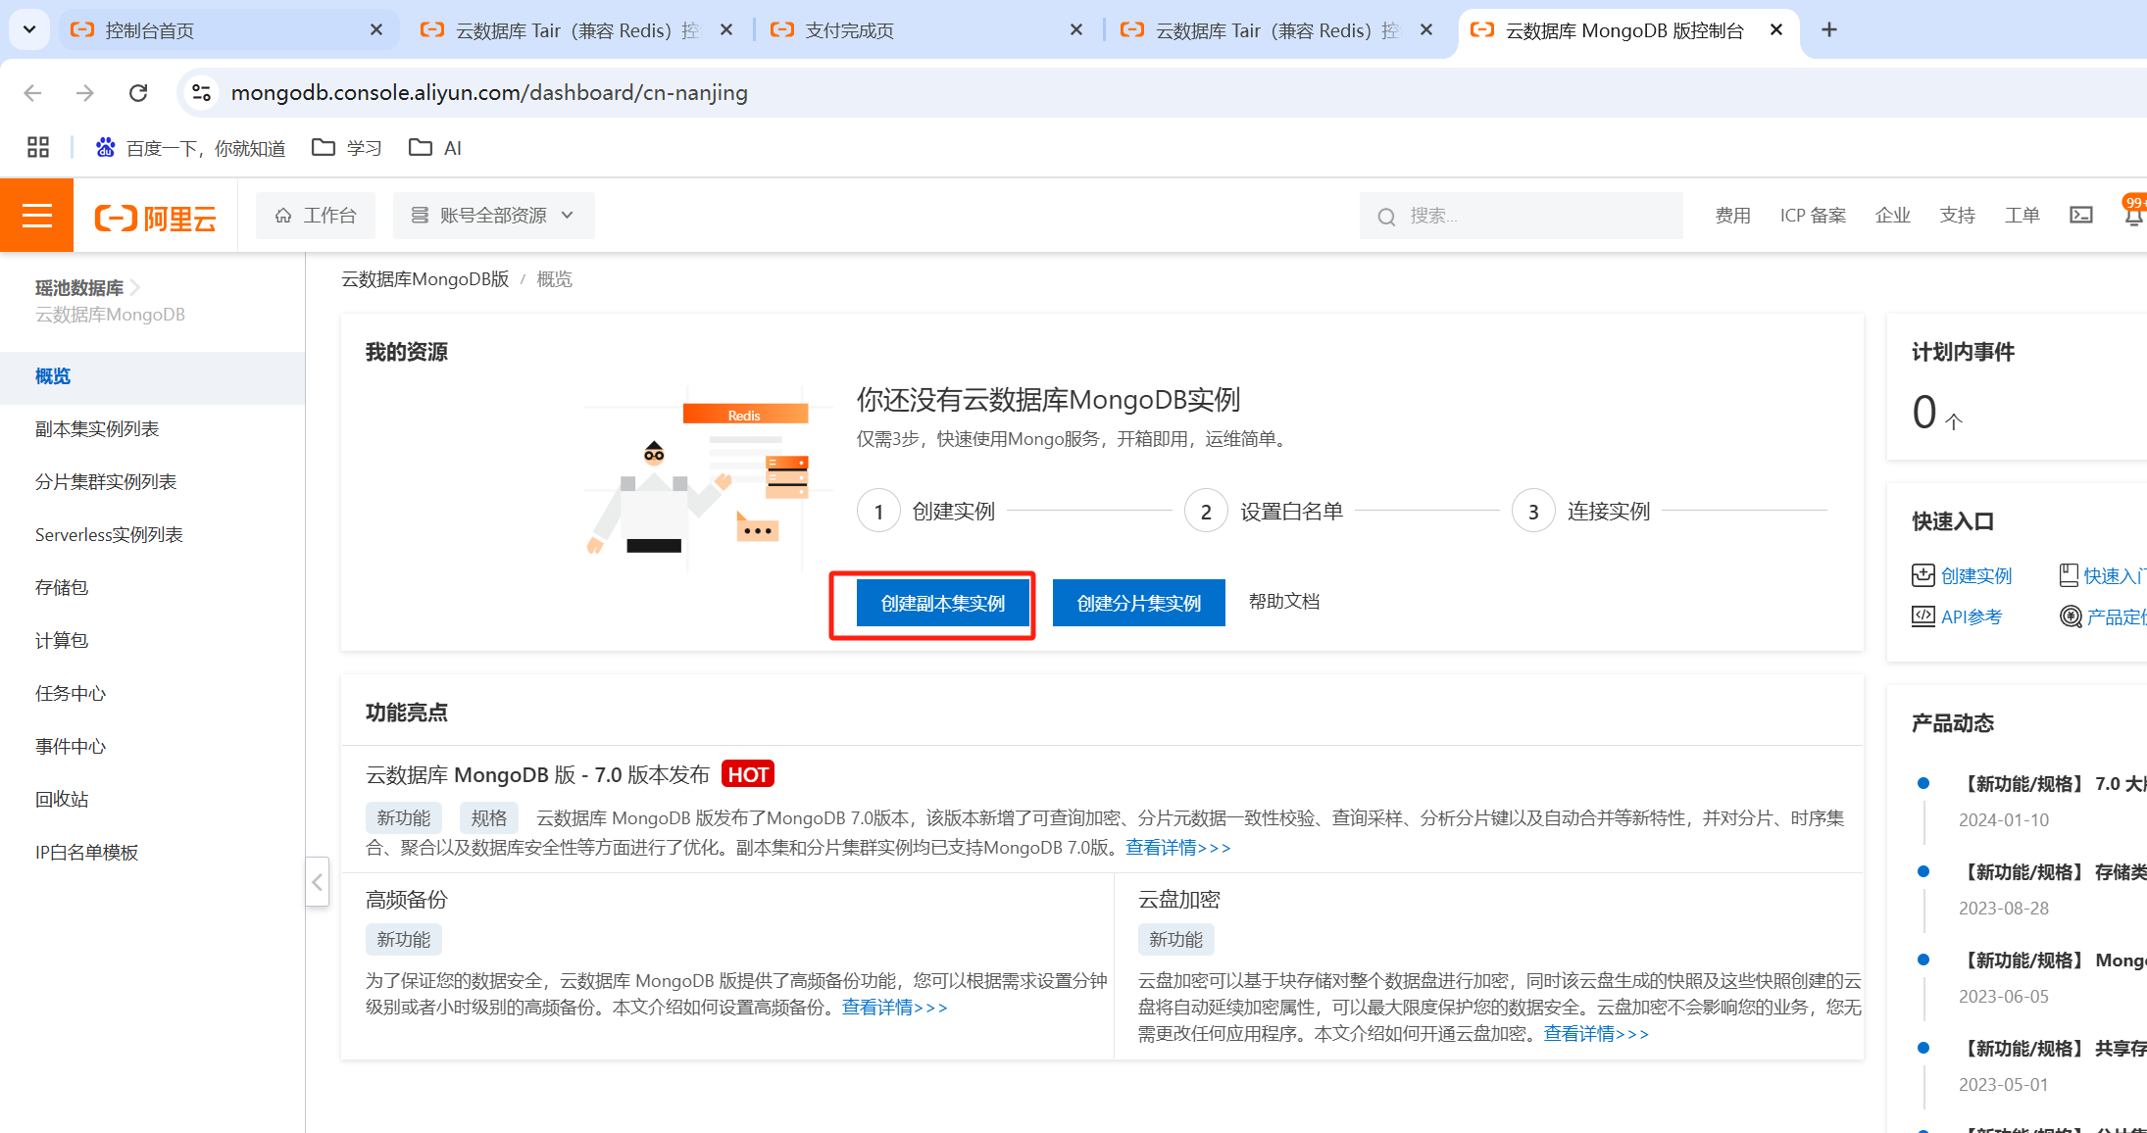Screen dimensions: 2147x1133
Task: Collapse the left sidebar panel
Action: click(x=317, y=882)
